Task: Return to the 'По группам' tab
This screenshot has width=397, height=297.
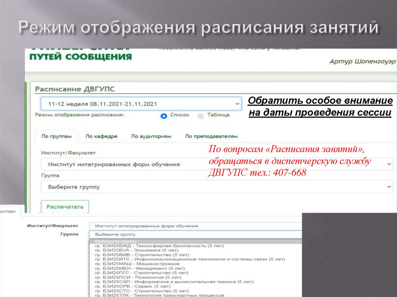Action: (x=57, y=136)
